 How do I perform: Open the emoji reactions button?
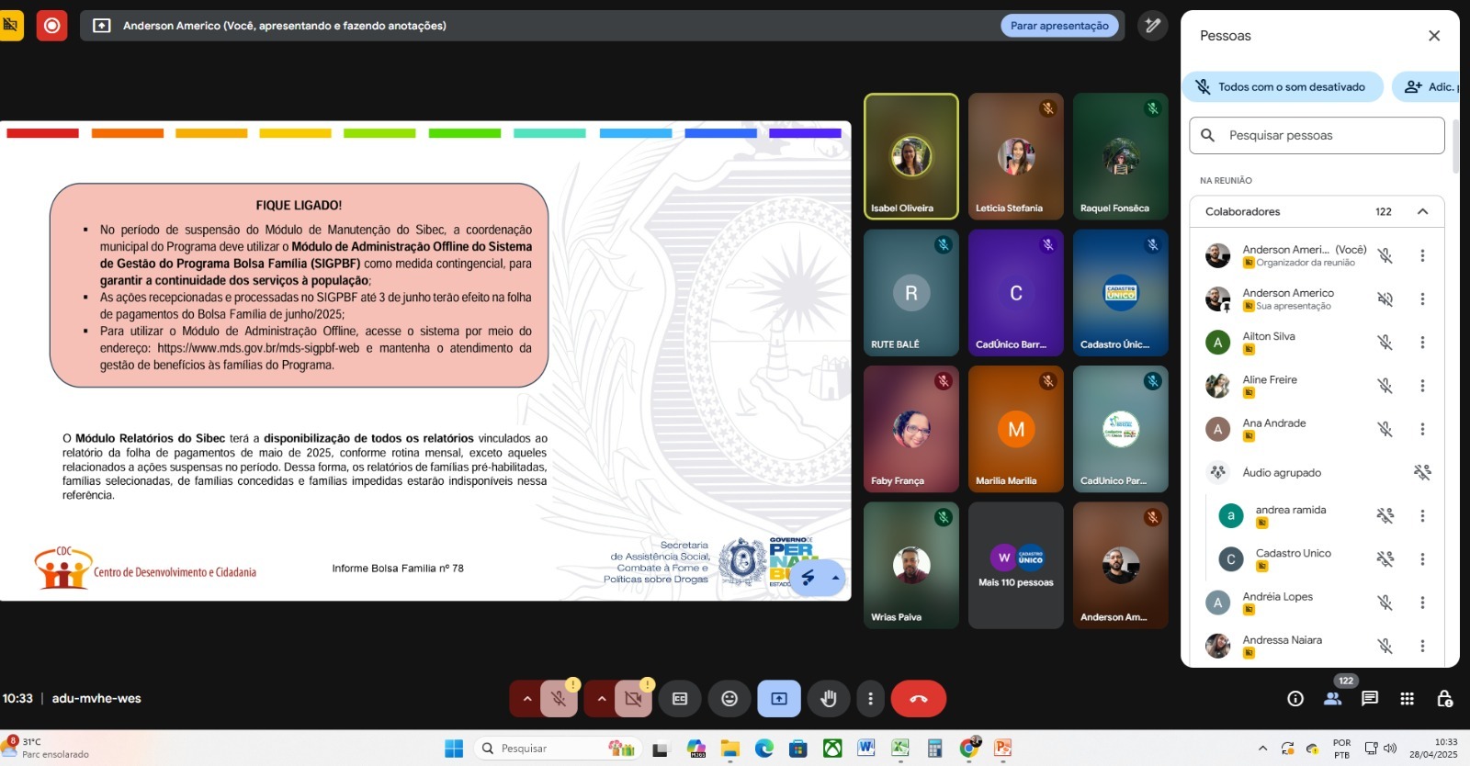pyautogui.click(x=729, y=699)
